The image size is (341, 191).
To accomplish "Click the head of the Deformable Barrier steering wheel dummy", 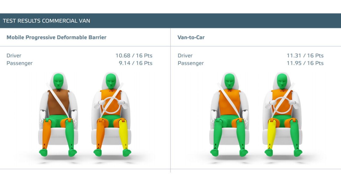I will click(111, 80).
